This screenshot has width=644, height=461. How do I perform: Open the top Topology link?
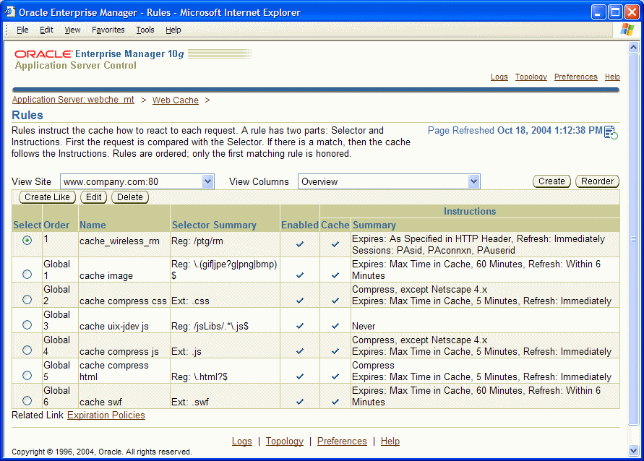click(x=531, y=77)
